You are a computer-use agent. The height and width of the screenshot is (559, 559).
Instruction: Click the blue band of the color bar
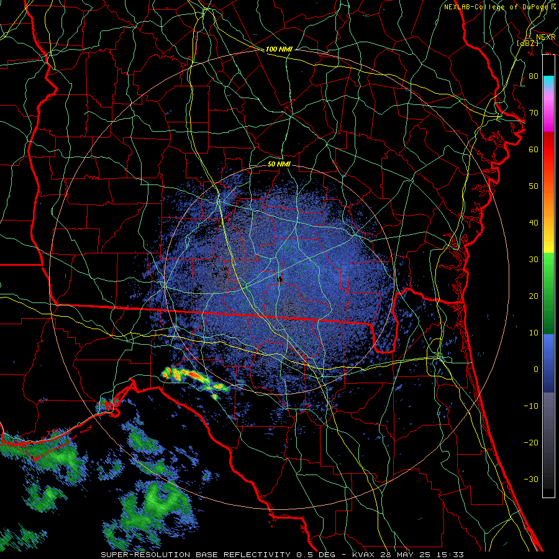[548, 363]
